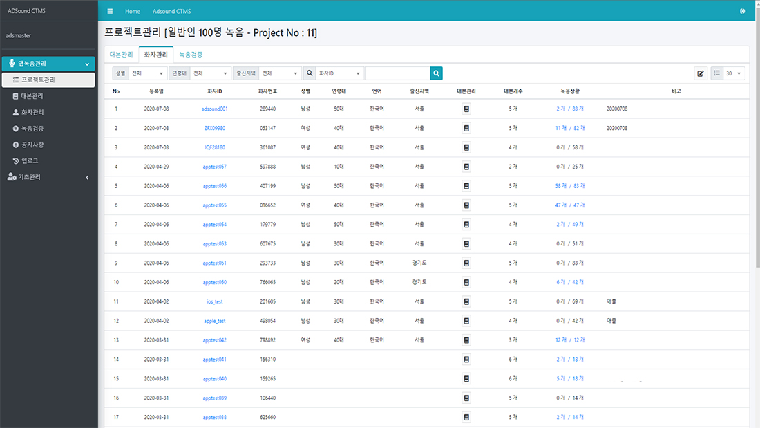Open script management icon for apple_test row
Viewport: 760px width, 428px height.
click(x=466, y=321)
